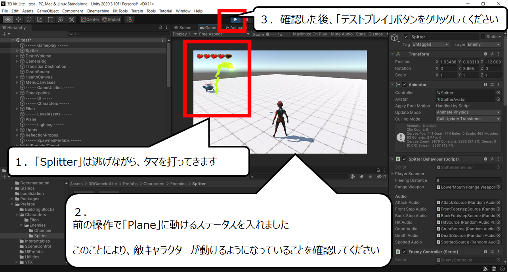The width and height of the screenshot is (508, 272).
Task: Toggle Animator component enabled checkbox
Action: [x=404, y=84]
